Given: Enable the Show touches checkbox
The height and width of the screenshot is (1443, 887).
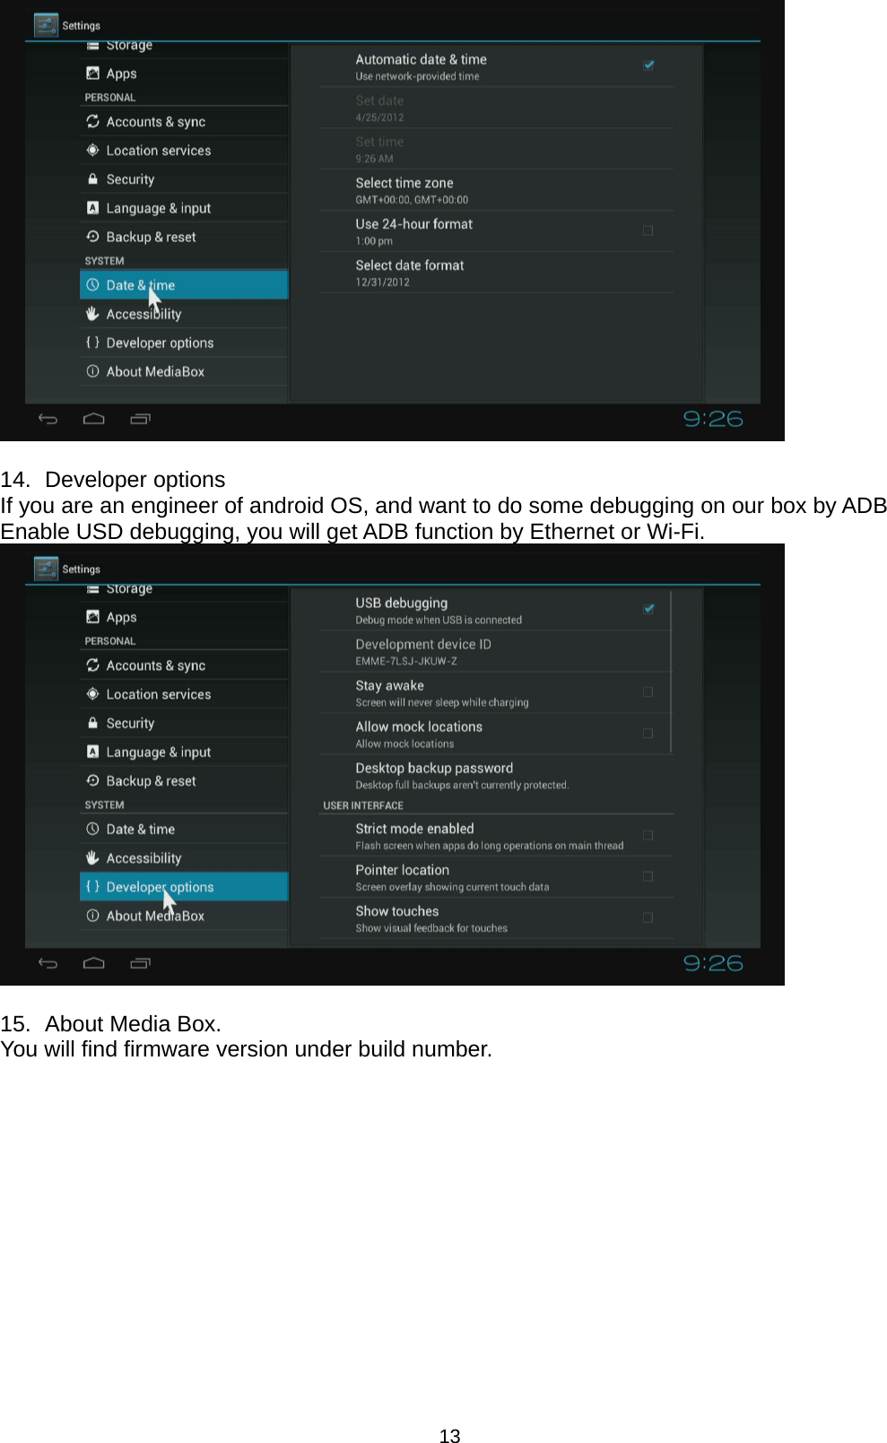Looking at the screenshot, I should point(648,917).
